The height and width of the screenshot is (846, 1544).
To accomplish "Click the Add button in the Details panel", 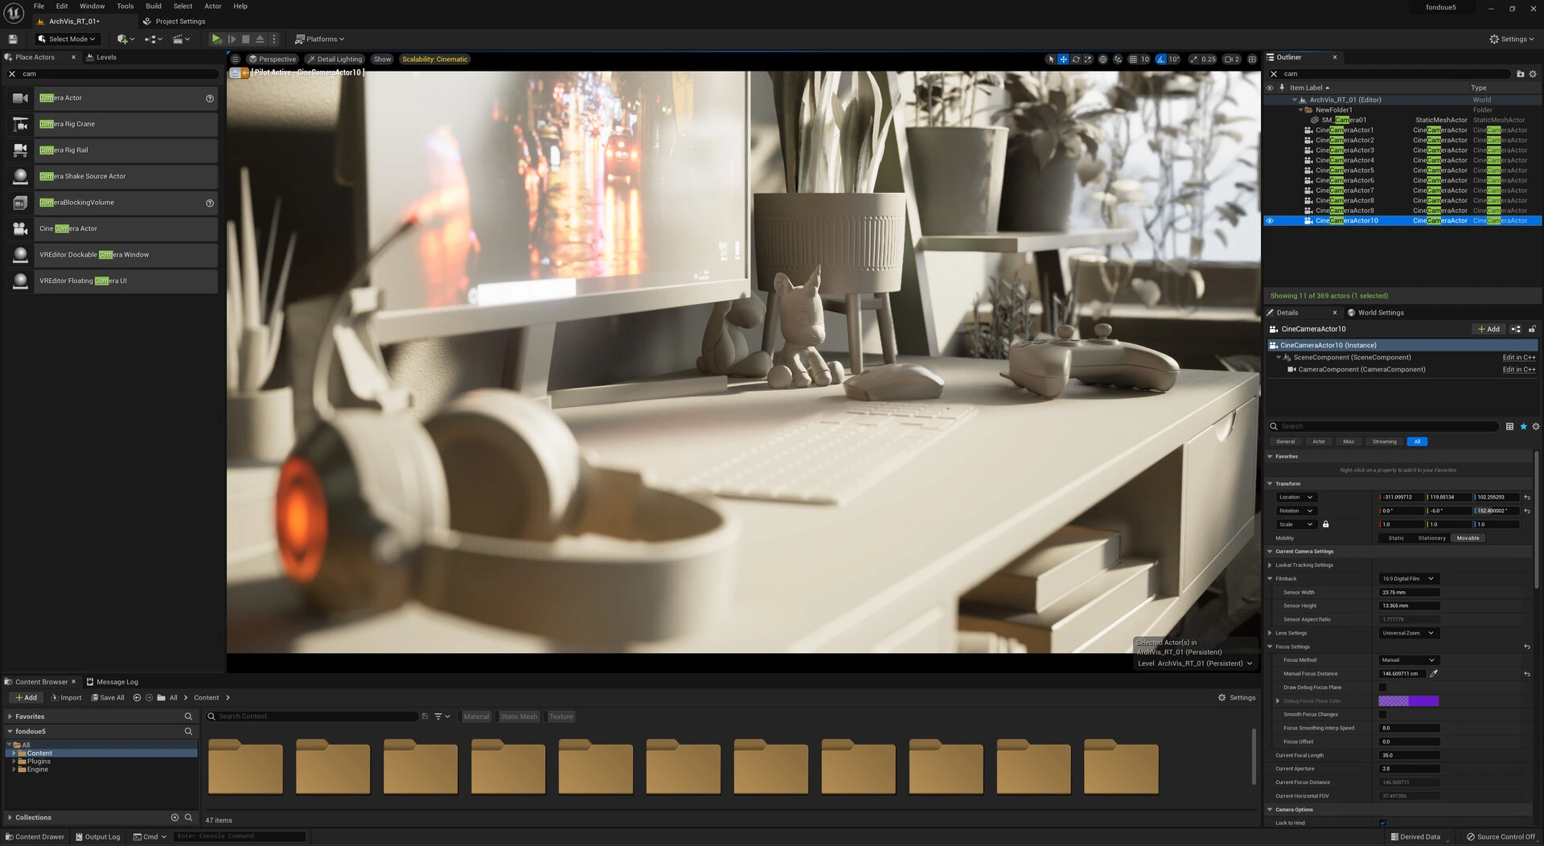I will pos(1489,329).
